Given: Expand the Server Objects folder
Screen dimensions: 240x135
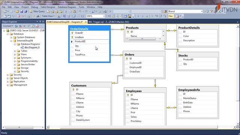Looking at the screenshot, I should pos(7,78).
